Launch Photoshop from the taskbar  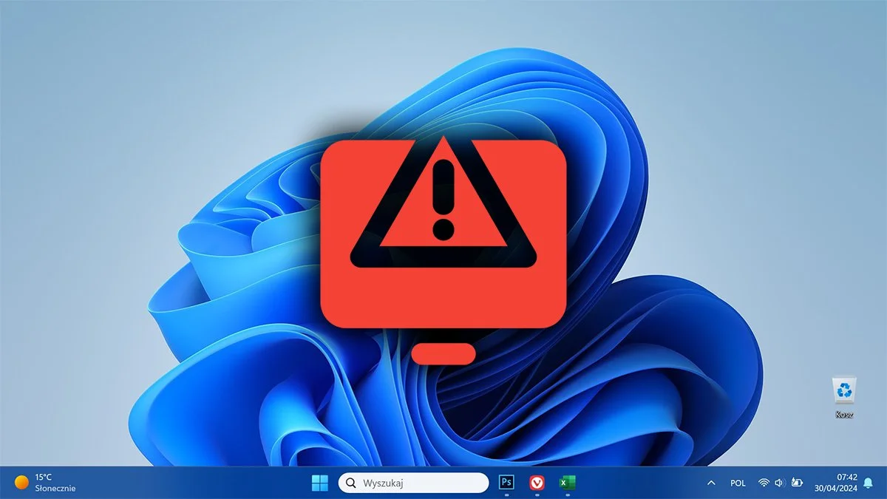(x=506, y=482)
